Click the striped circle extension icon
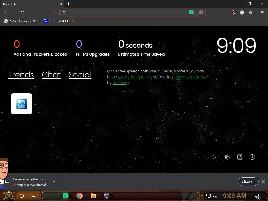 coord(242,13)
